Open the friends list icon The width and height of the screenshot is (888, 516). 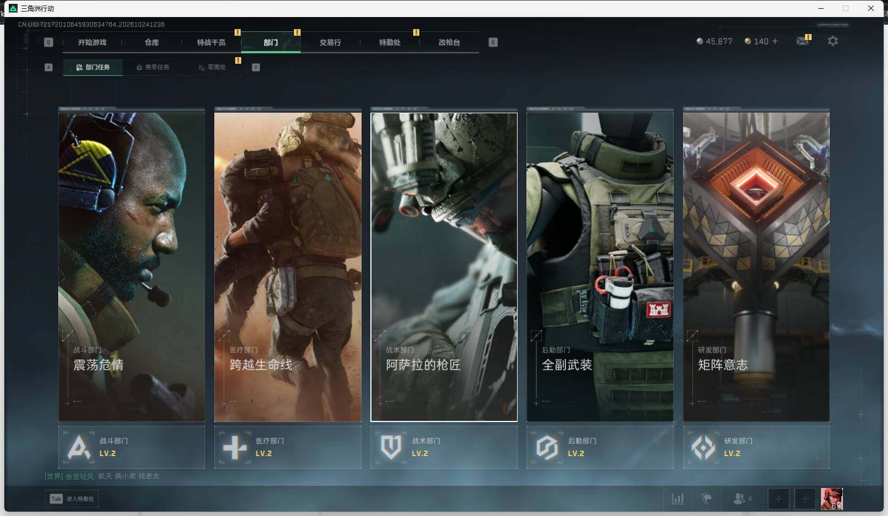(x=742, y=499)
